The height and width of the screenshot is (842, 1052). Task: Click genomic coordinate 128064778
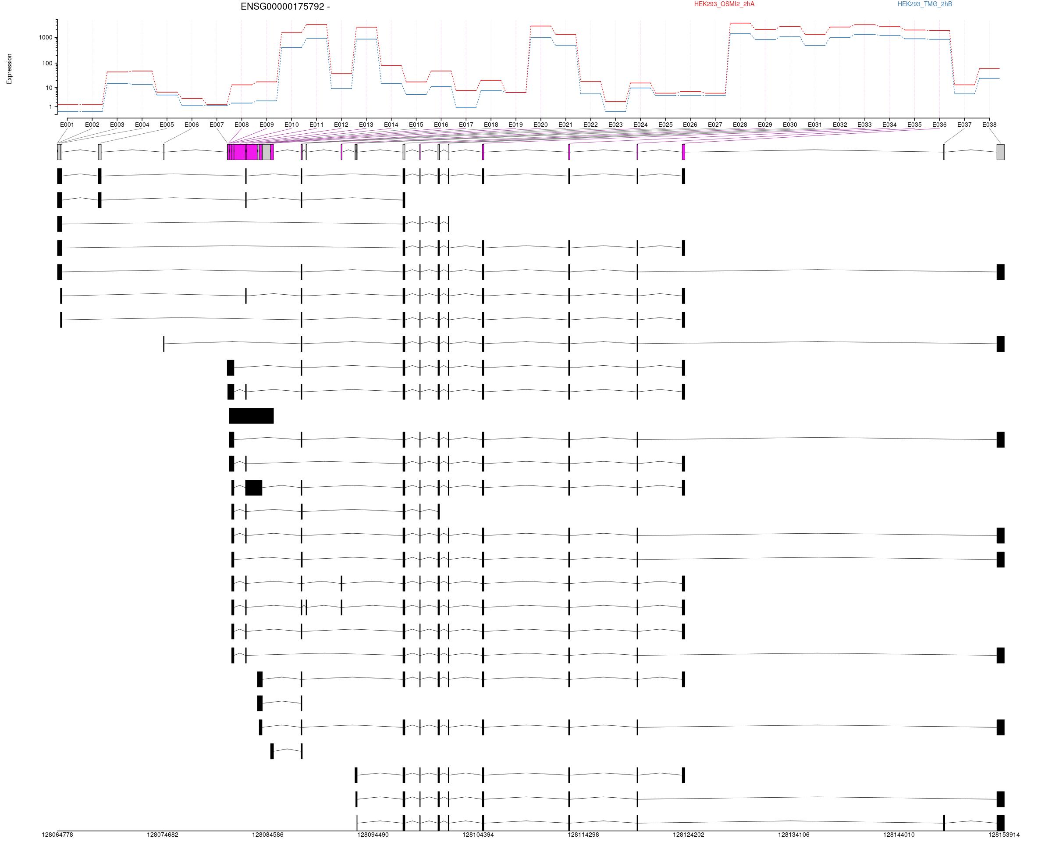(57, 835)
